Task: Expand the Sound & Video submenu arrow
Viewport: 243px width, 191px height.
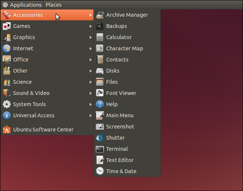Action: click(x=90, y=93)
